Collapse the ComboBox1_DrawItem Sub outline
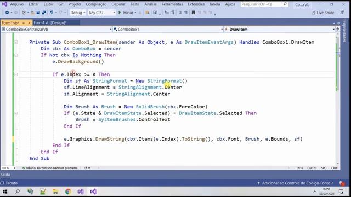The image size is (351, 197). point(16,42)
